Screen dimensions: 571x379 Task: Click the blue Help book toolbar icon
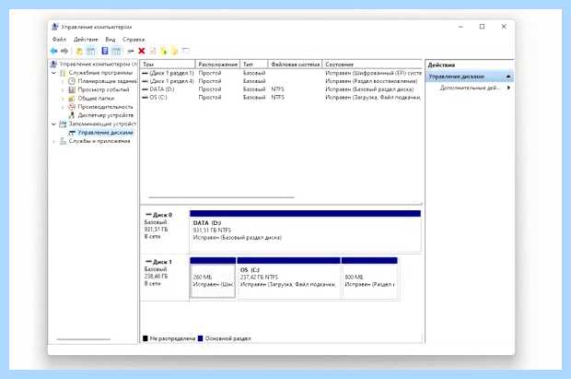(x=105, y=51)
